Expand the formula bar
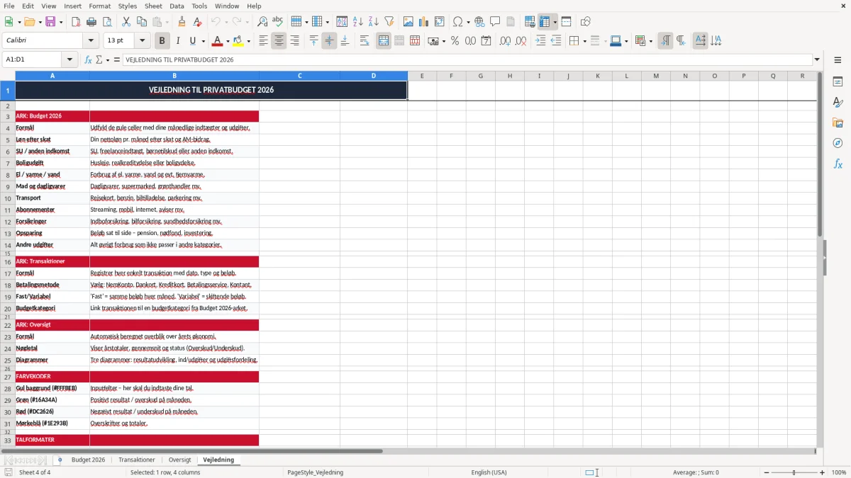851x478 pixels. pos(817,60)
